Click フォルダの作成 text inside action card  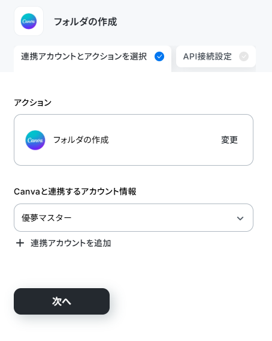81,140
